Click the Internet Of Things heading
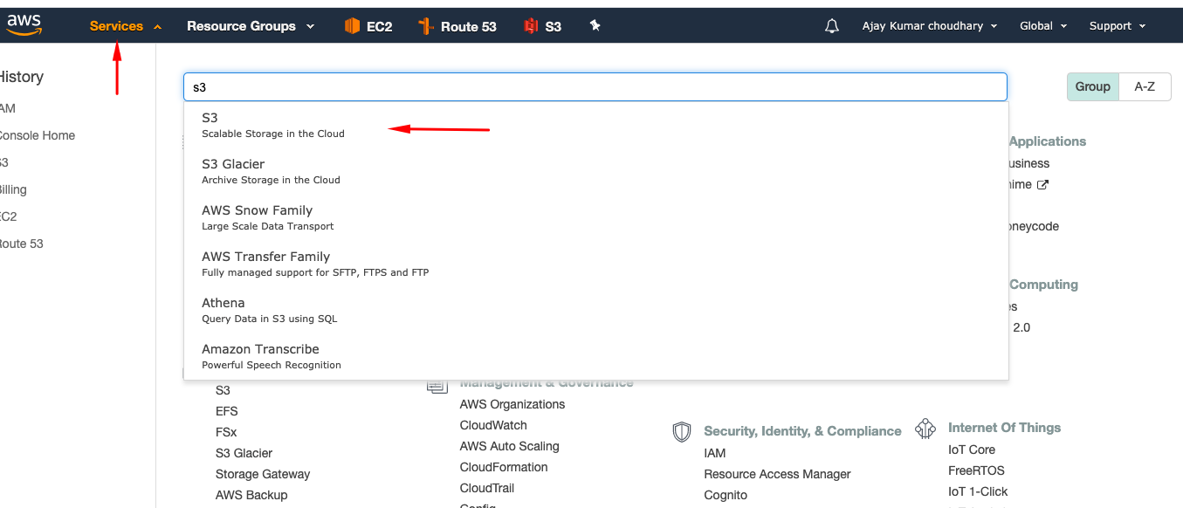 tap(1004, 428)
